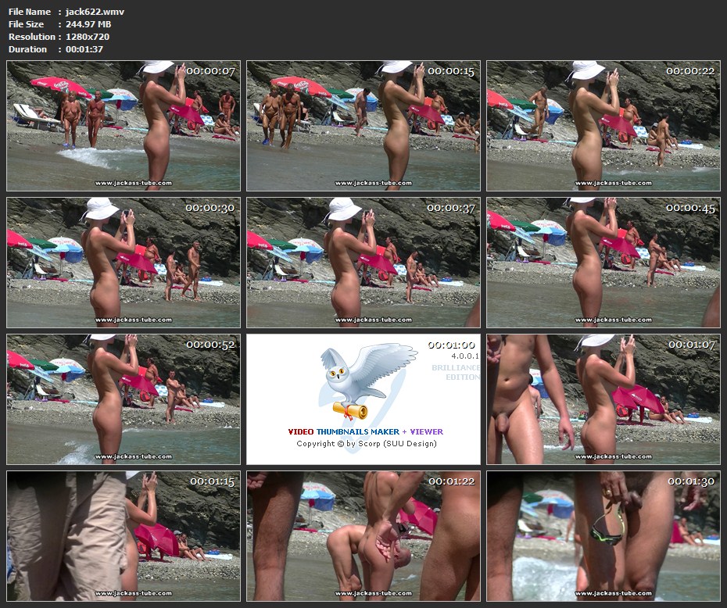The image size is (727, 608).
Task: Click the 00:01:00 timestamp on the logo frame
Action: [451, 345]
